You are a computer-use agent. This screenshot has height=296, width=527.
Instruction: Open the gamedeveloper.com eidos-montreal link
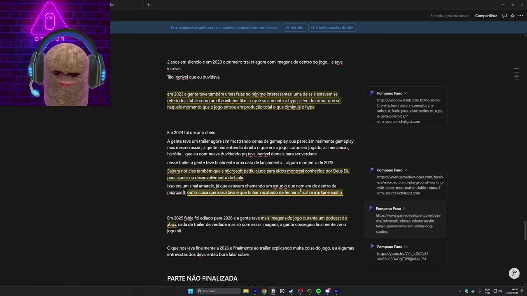pyautogui.click(x=410, y=185)
